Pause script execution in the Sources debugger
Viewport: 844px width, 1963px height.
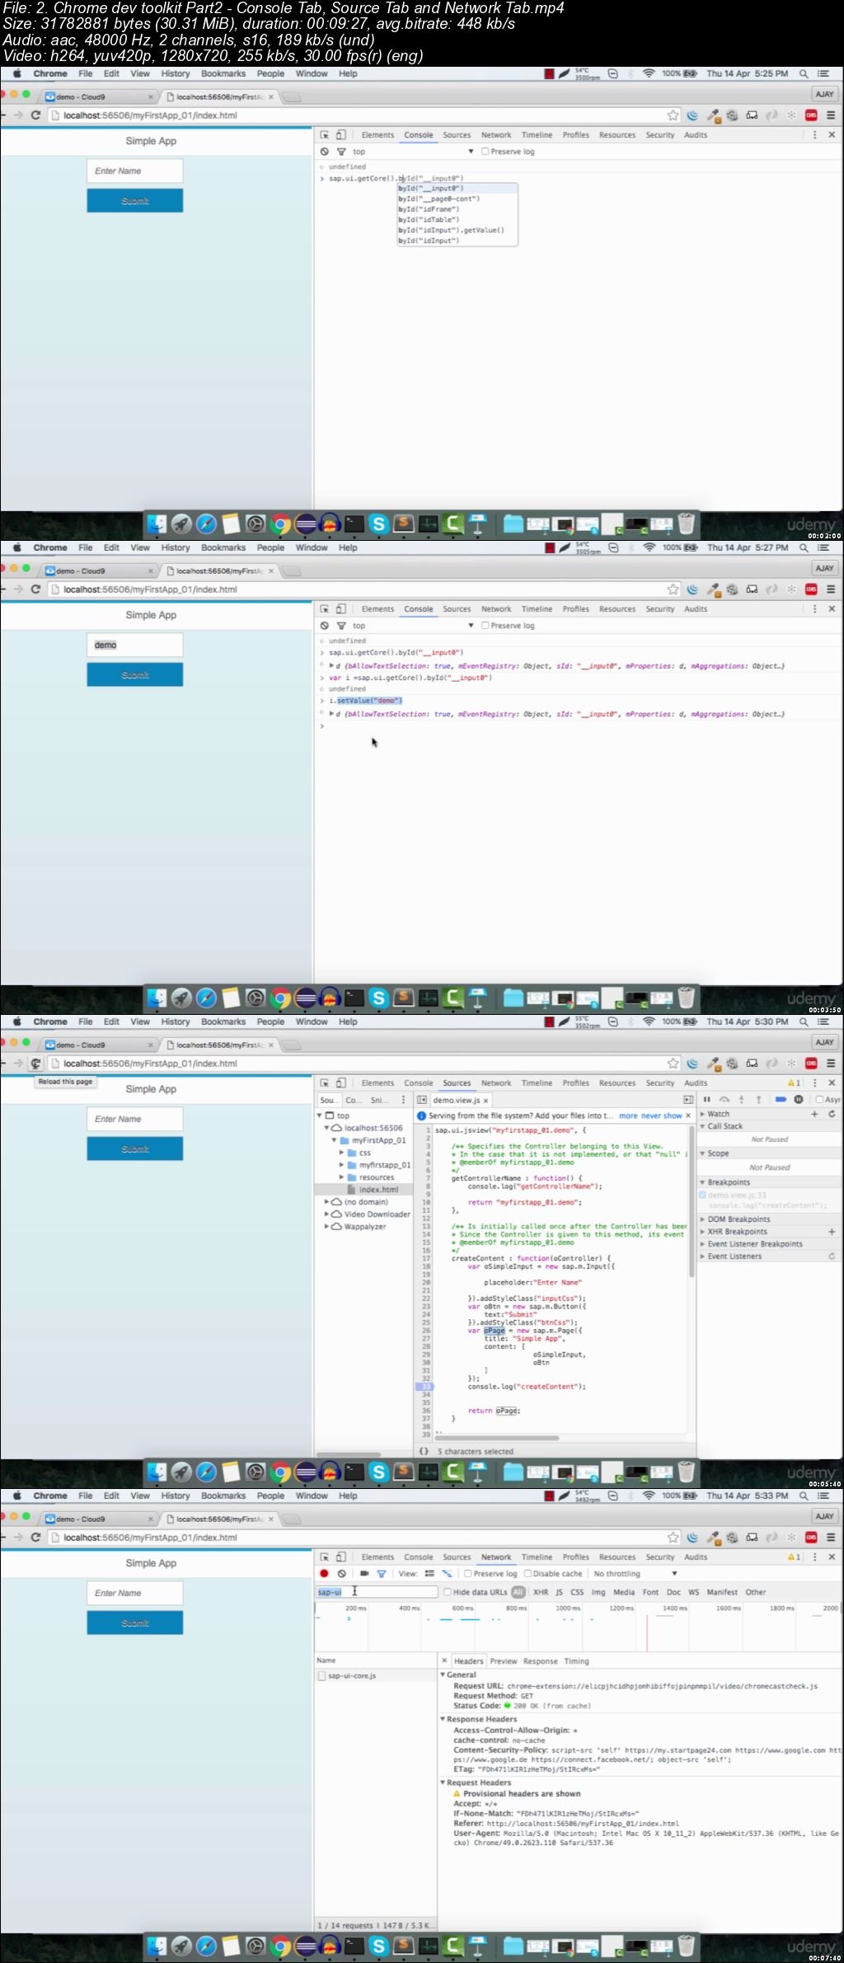point(706,1099)
